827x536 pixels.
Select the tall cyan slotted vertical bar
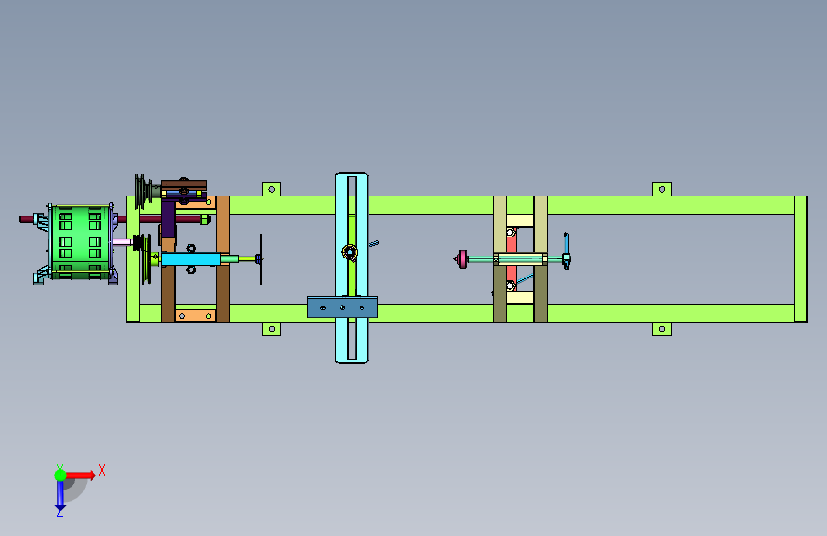click(x=351, y=267)
